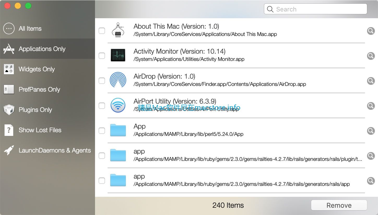Check the About This Mac checkbox
The width and height of the screenshot is (378, 215).
(x=102, y=31)
